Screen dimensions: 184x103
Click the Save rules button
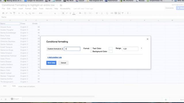51,63
